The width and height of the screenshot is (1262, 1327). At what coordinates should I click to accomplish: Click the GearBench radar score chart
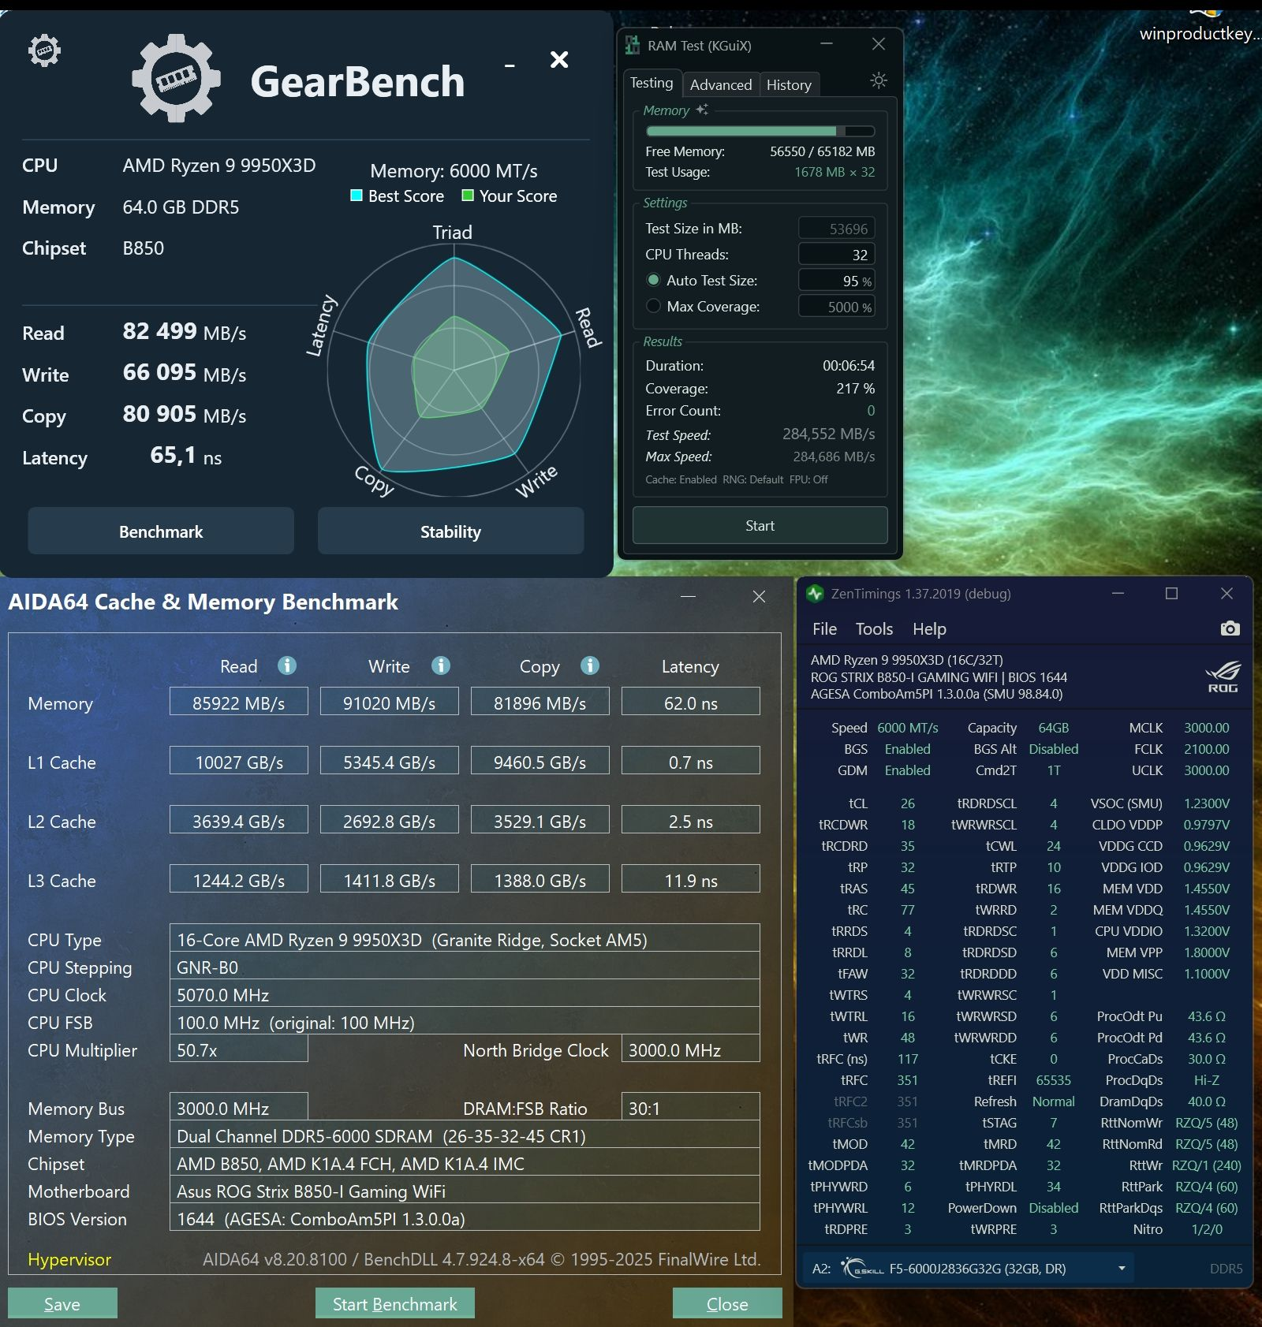pyautogui.click(x=454, y=370)
